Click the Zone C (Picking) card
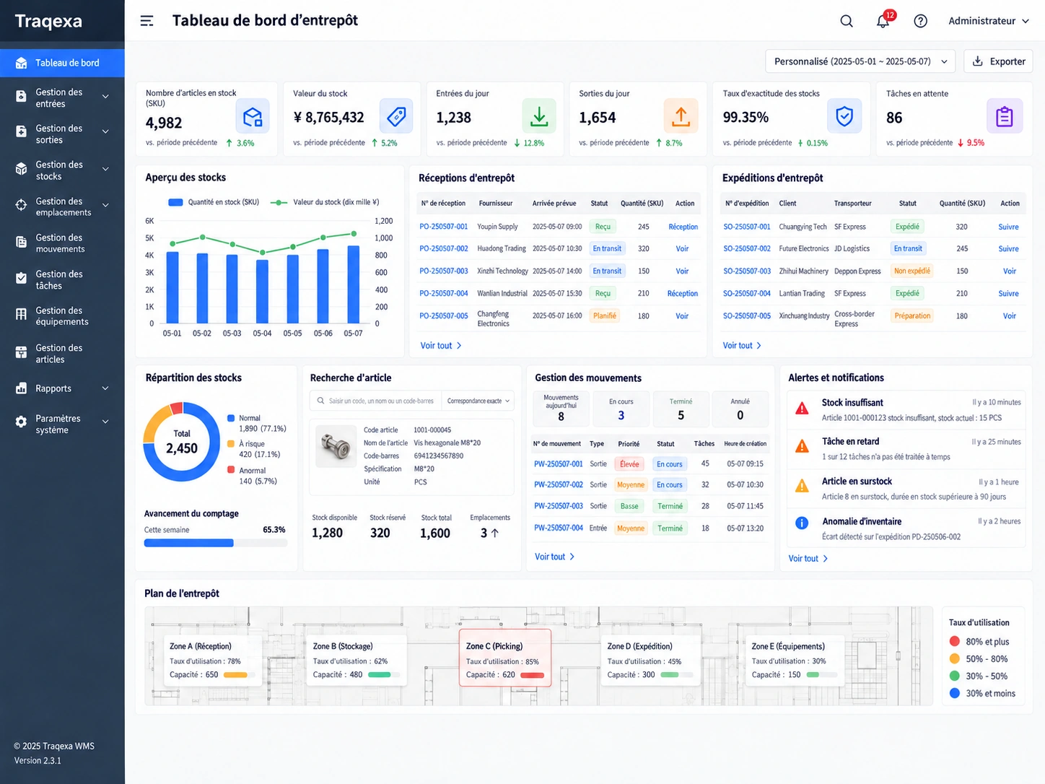Viewport: 1045px width, 784px height. [x=505, y=658]
